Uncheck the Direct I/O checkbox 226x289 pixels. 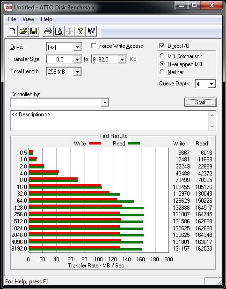(162, 46)
